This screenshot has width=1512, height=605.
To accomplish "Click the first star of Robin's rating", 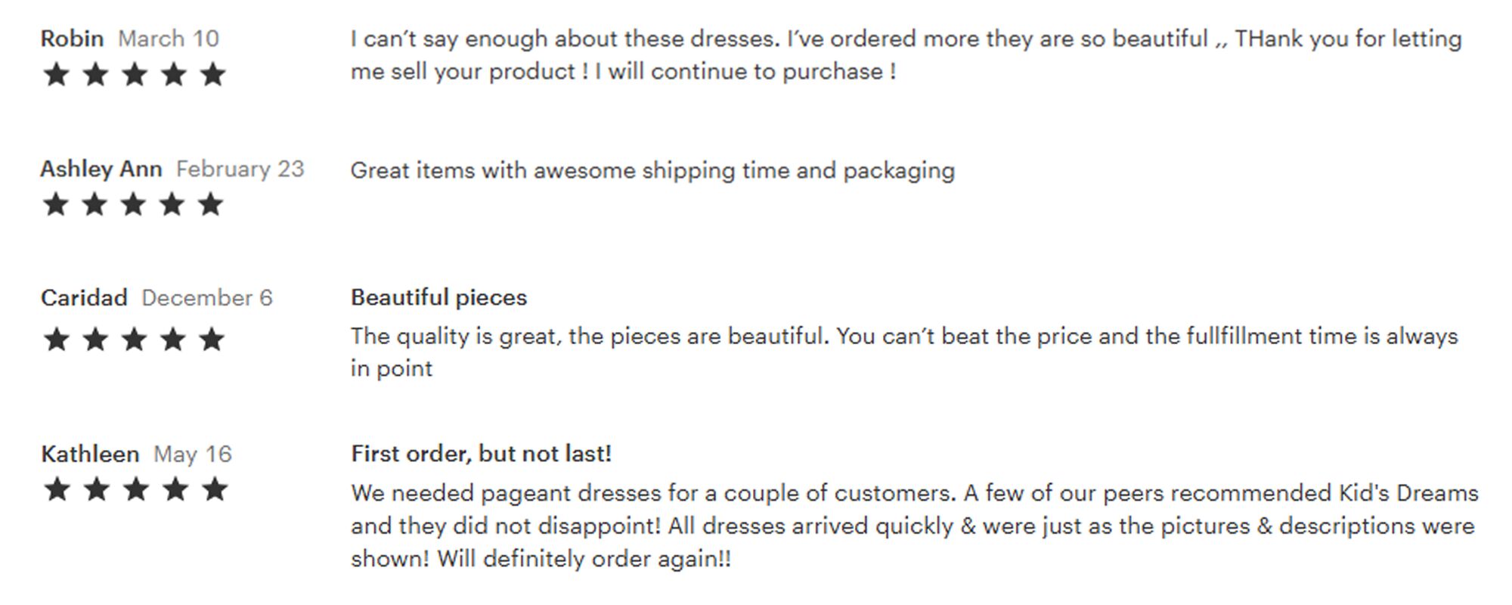I will pos(56,74).
